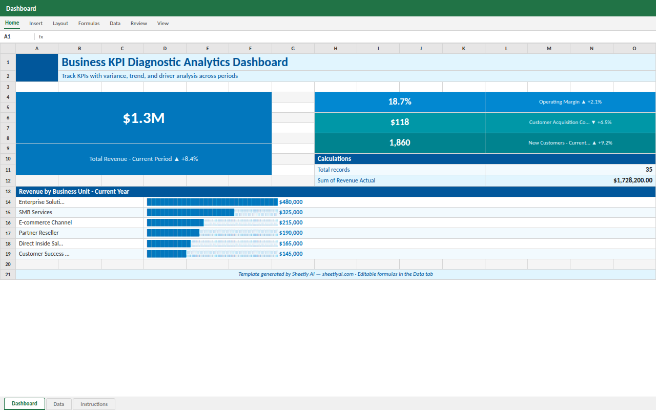Image resolution: width=656 pixels, height=410 pixels.
Task: Click the 'Sum of Revenue Actual' label
Action: click(x=400, y=180)
